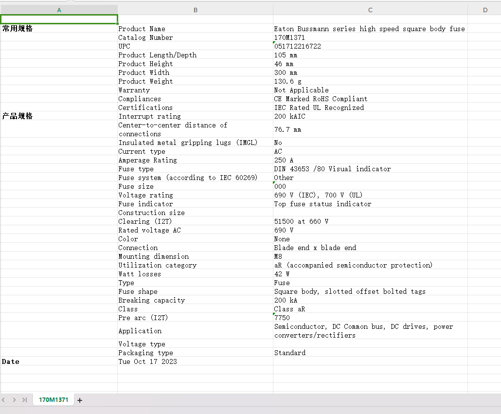Click the 170M1371 catalog number value cell
501x414 pixels.
tap(370, 37)
